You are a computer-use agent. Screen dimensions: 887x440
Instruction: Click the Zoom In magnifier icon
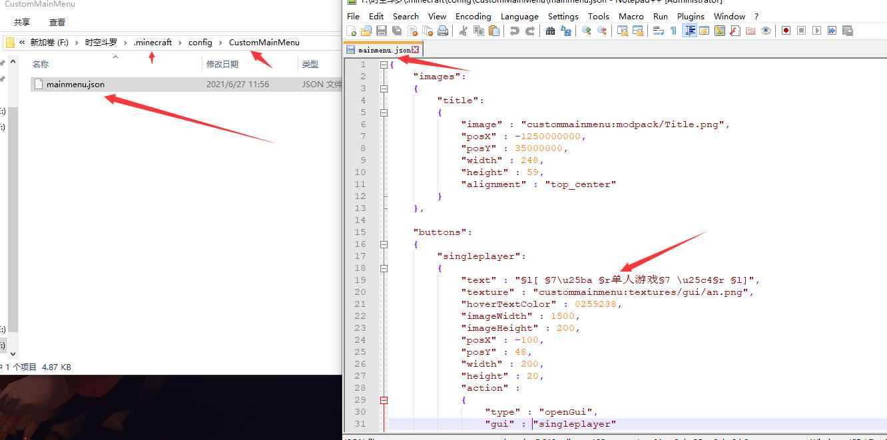tap(586, 31)
